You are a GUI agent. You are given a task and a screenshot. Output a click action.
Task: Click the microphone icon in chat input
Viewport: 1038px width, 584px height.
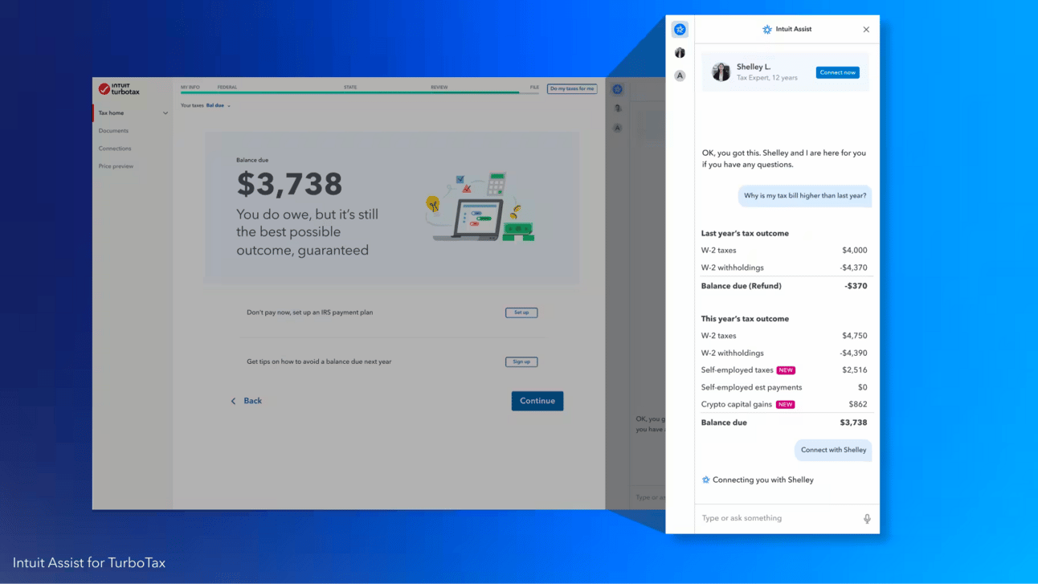point(867,519)
